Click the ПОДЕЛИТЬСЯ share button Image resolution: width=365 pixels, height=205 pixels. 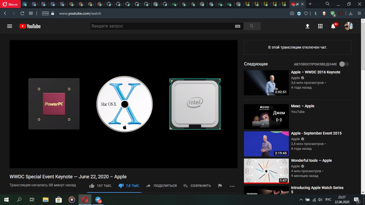(161, 186)
